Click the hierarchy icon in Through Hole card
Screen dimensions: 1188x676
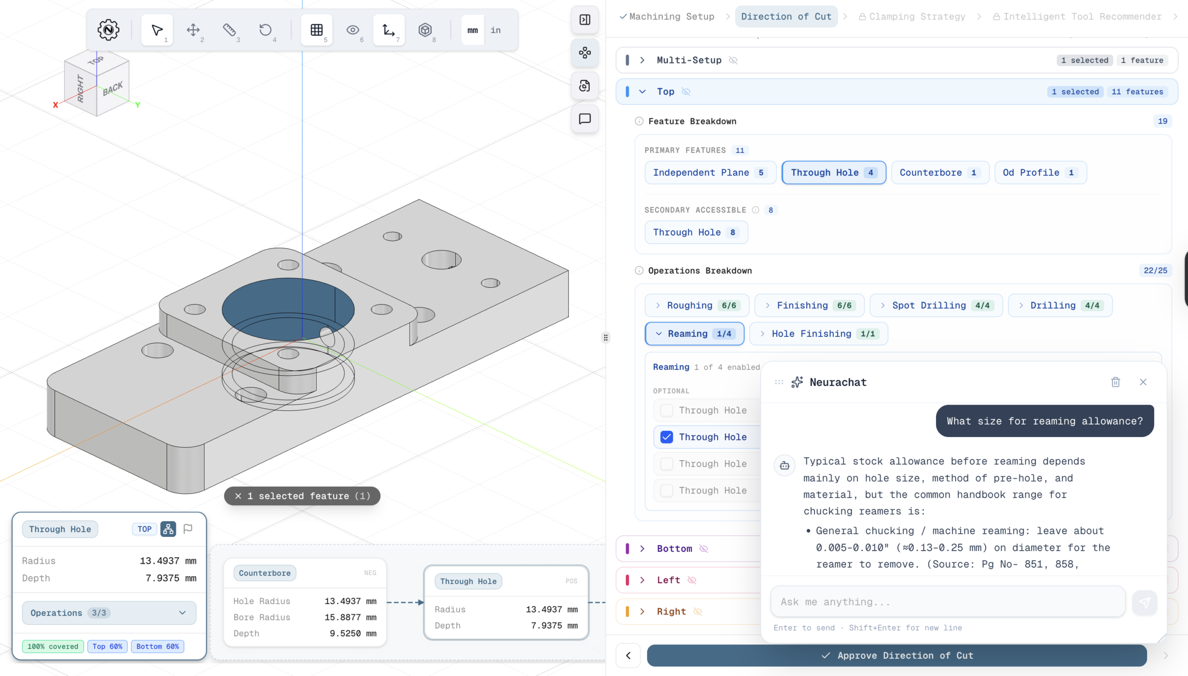[x=168, y=529]
